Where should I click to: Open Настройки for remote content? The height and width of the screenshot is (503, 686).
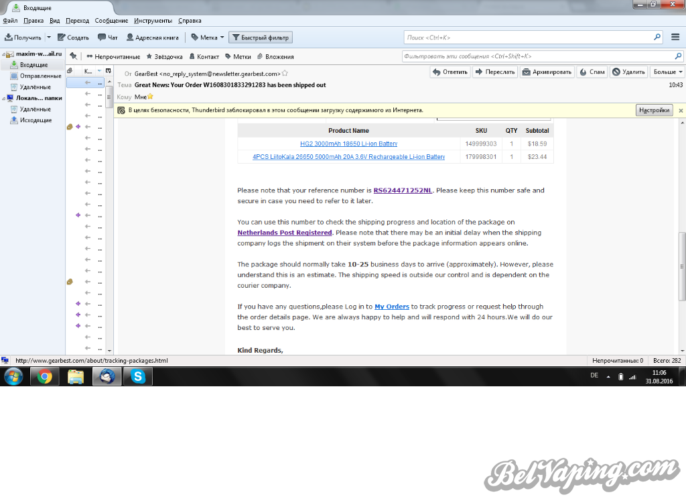[x=654, y=110]
